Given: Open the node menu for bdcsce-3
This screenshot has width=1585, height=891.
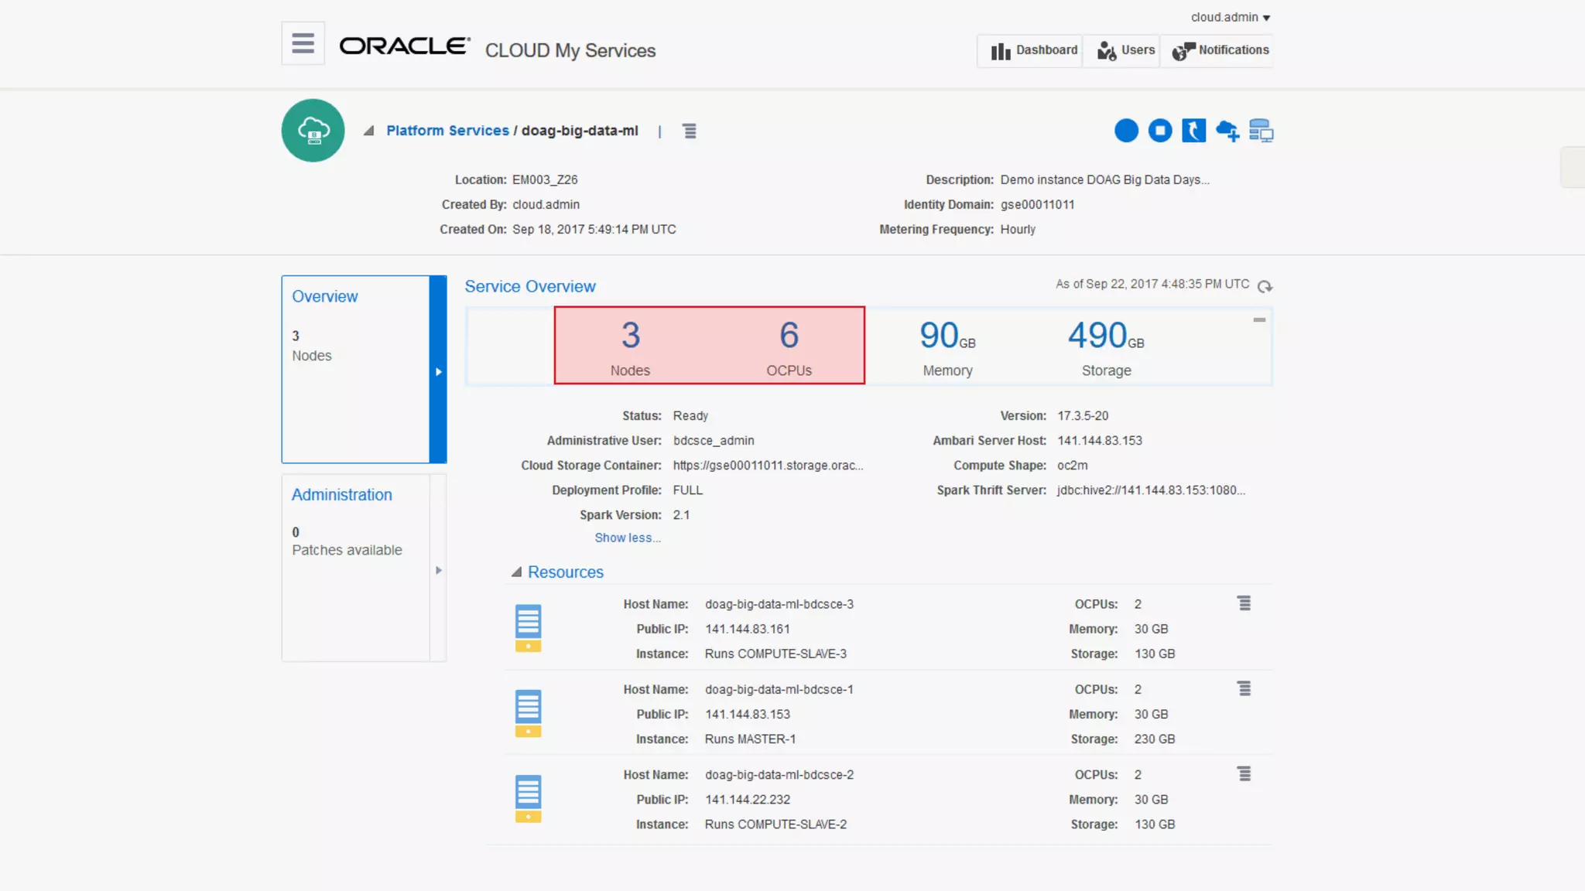Looking at the screenshot, I should click(x=1244, y=603).
